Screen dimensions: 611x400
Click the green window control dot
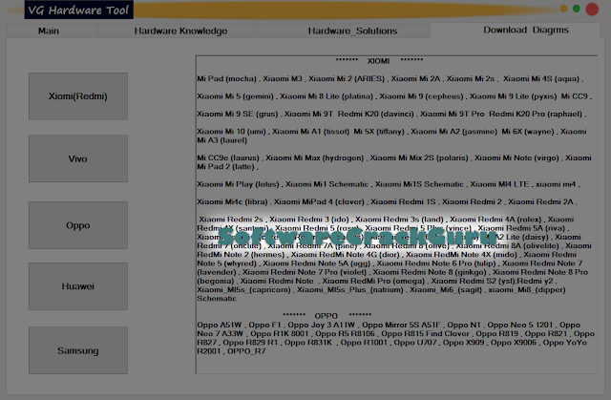(577, 9)
